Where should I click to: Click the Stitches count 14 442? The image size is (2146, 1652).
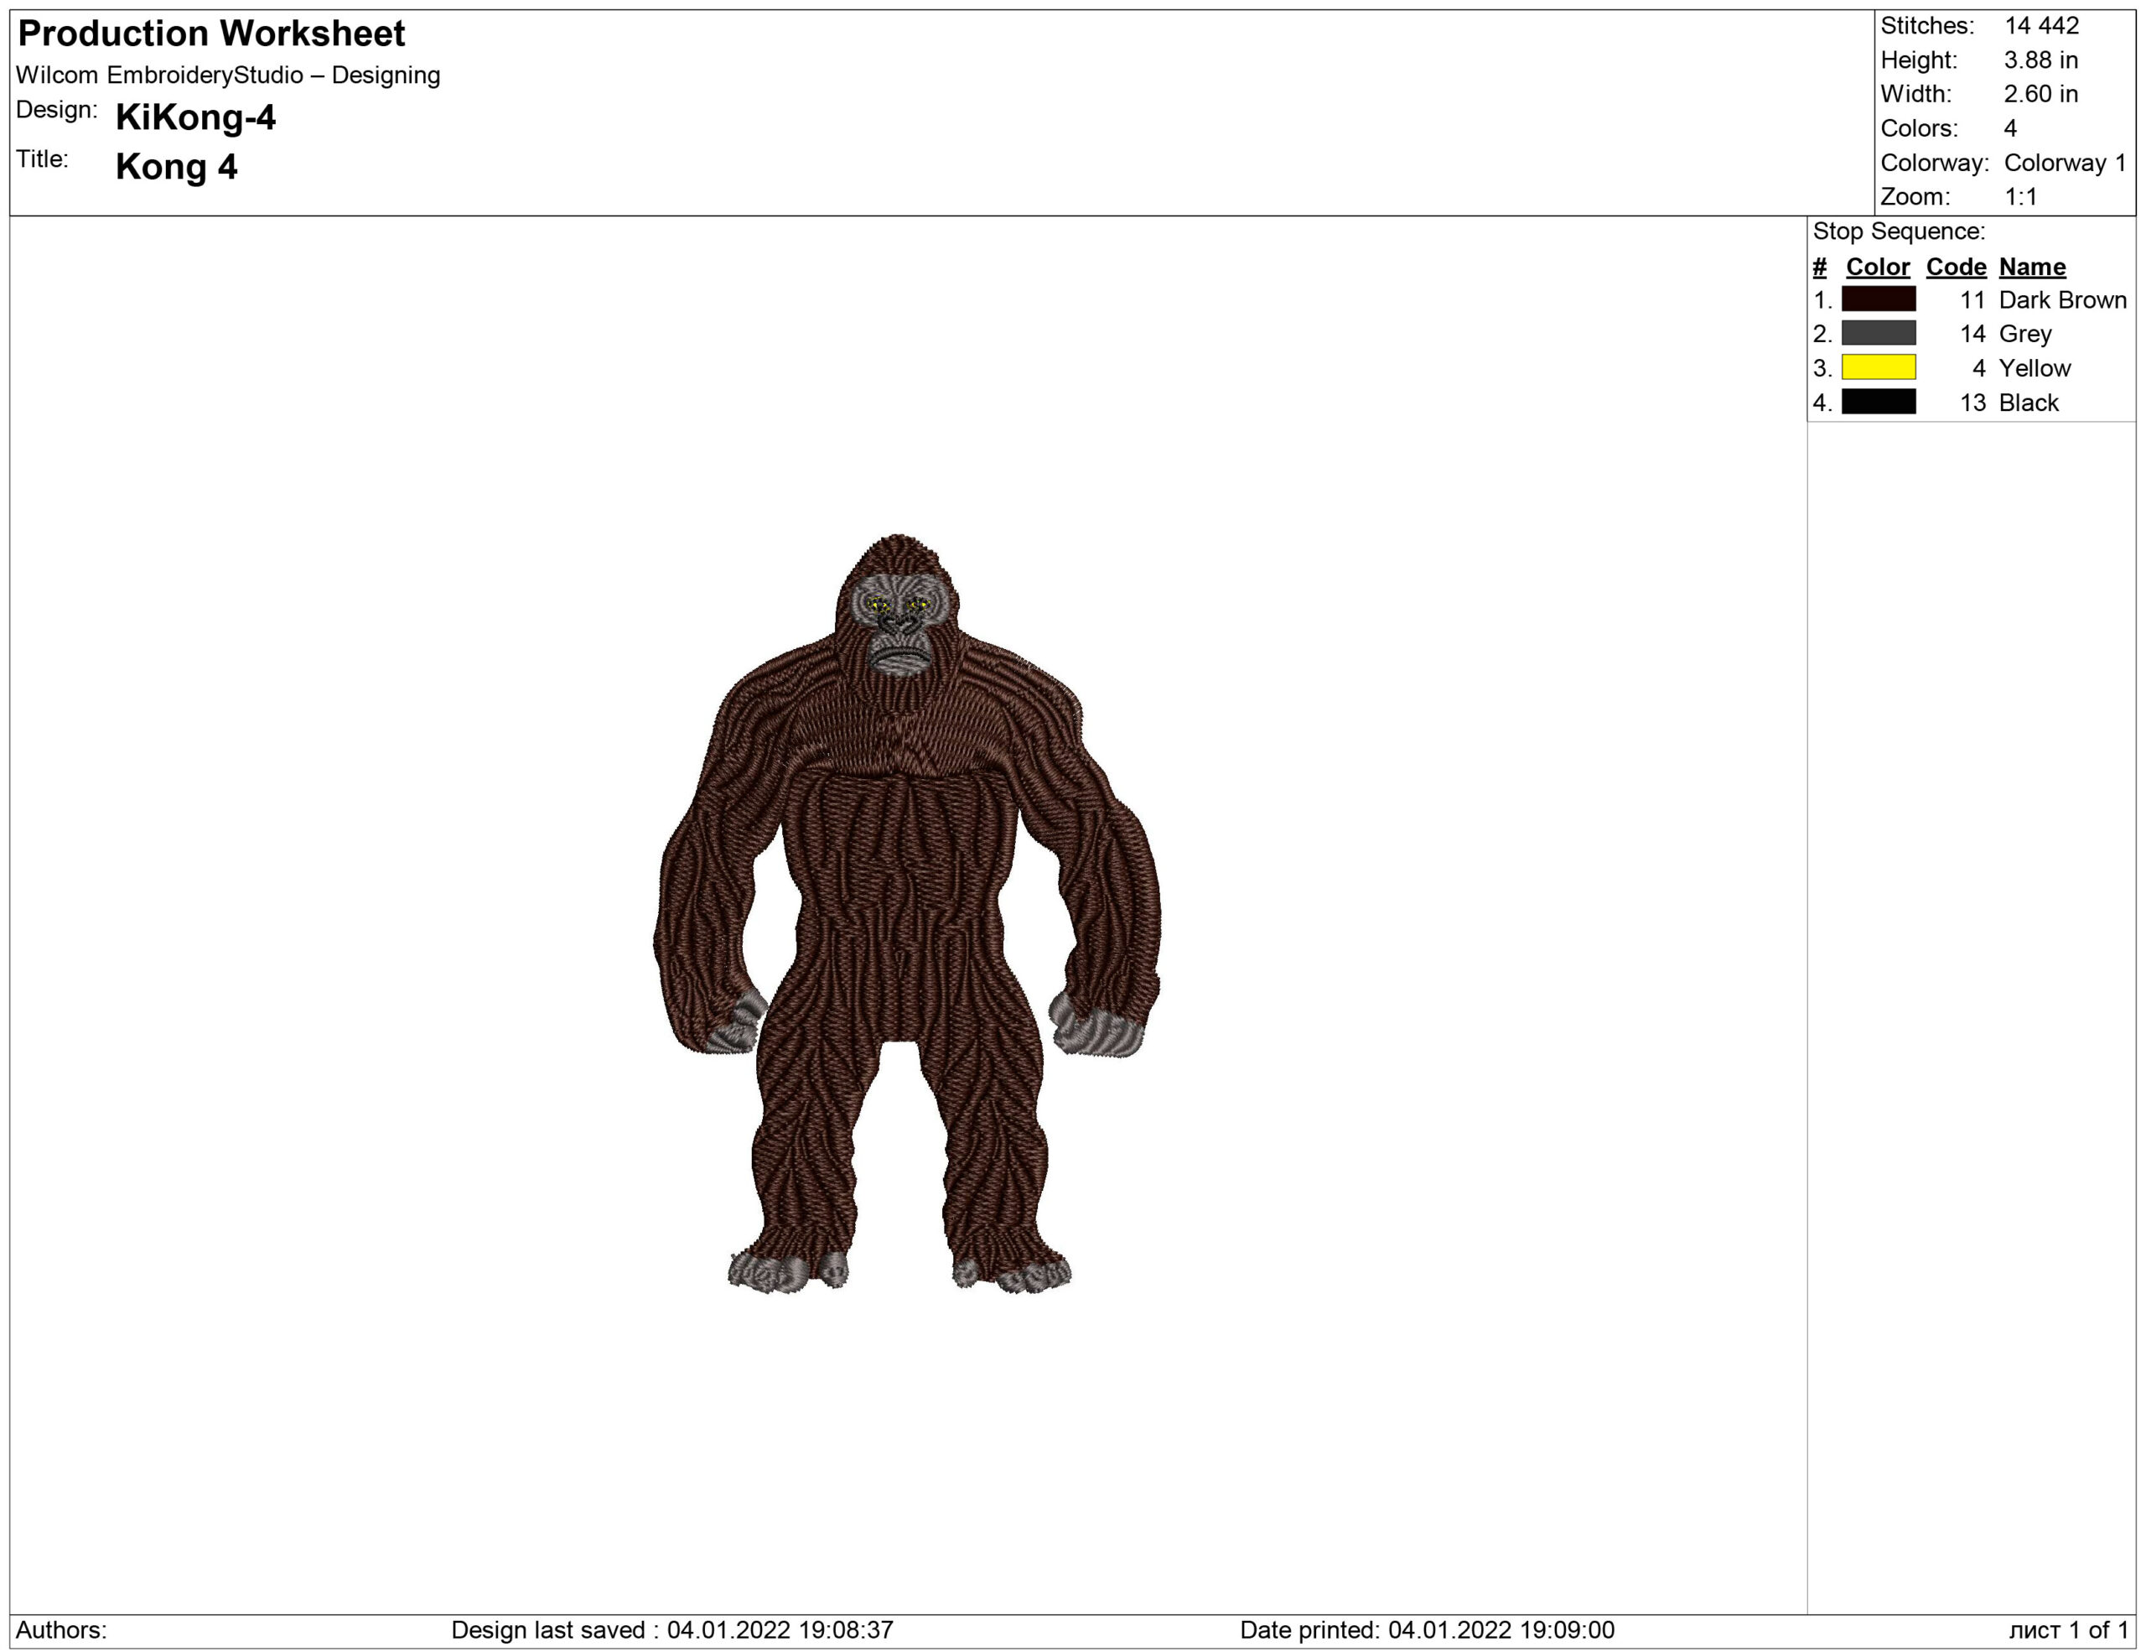pyautogui.click(x=2041, y=25)
